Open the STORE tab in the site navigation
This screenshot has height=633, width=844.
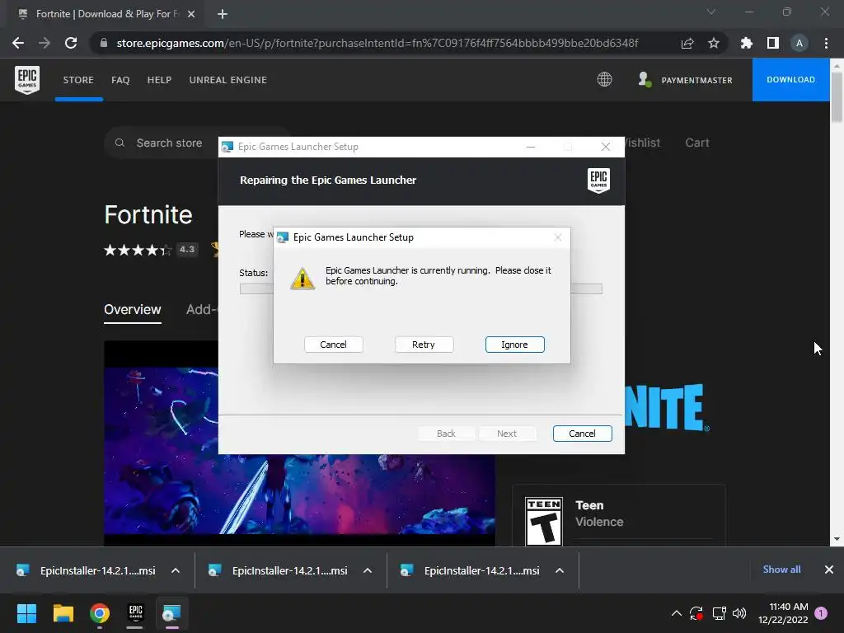(78, 80)
